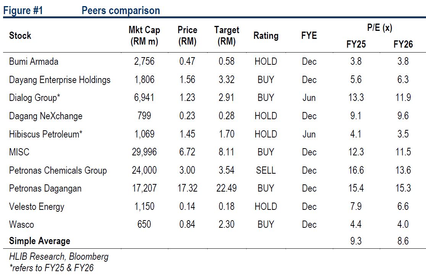
Task: Click the HLIB Research, Bloomberg source note
Action: click(59, 257)
